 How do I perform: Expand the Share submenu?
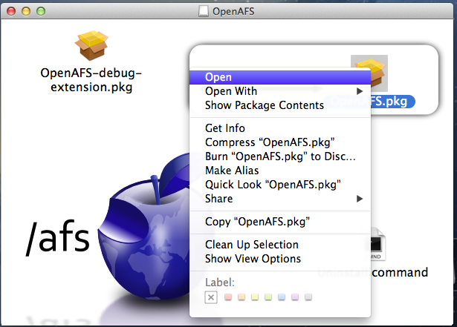point(280,199)
